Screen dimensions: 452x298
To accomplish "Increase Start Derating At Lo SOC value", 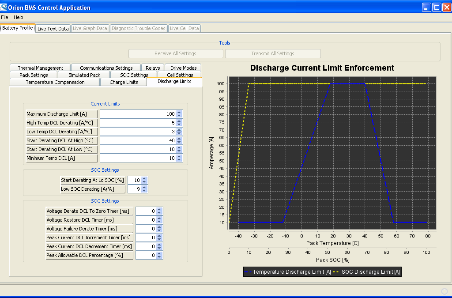I will pyautogui.click(x=144, y=178).
